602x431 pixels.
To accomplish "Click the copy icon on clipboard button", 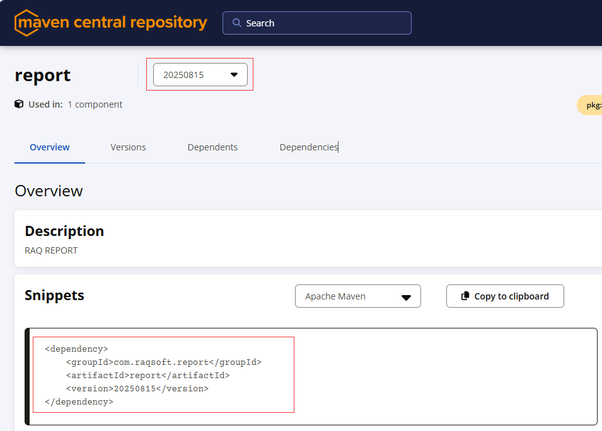I will click(x=465, y=296).
